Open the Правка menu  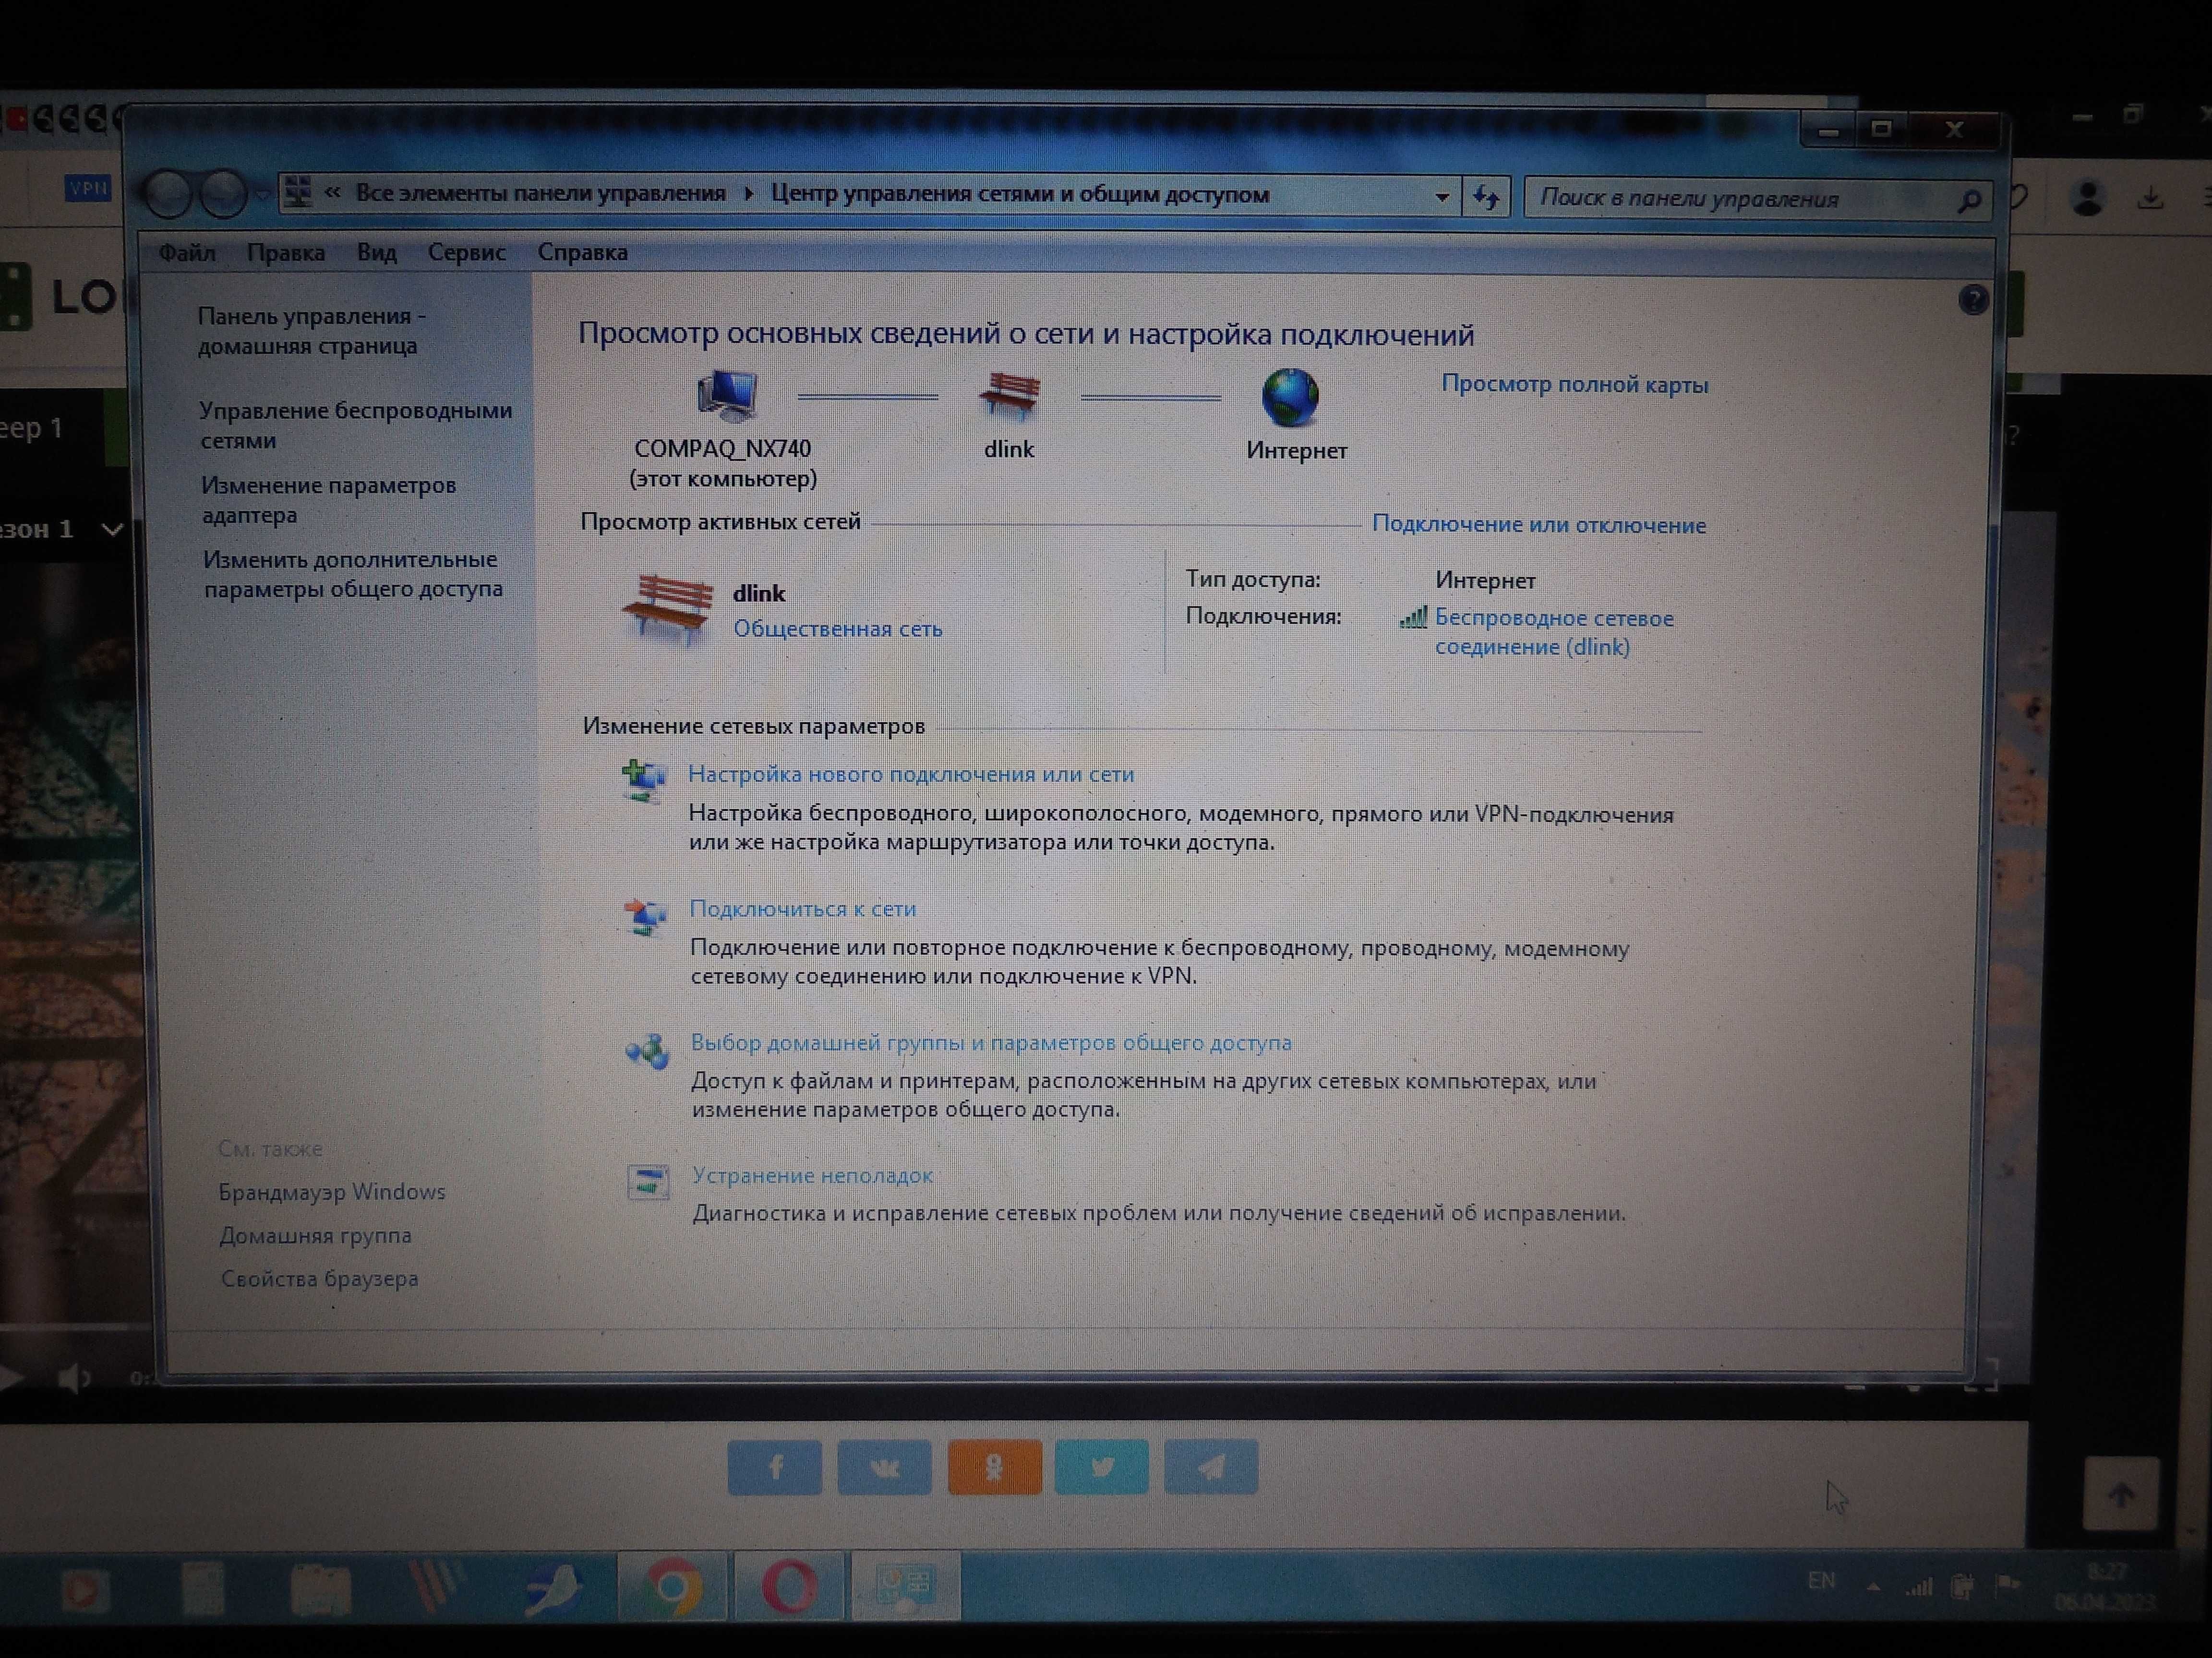click(286, 252)
